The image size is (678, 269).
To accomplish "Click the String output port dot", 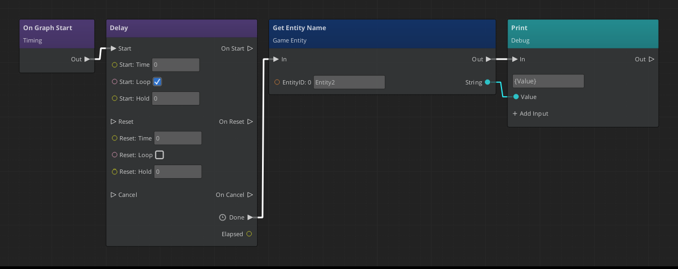I will click(x=488, y=82).
